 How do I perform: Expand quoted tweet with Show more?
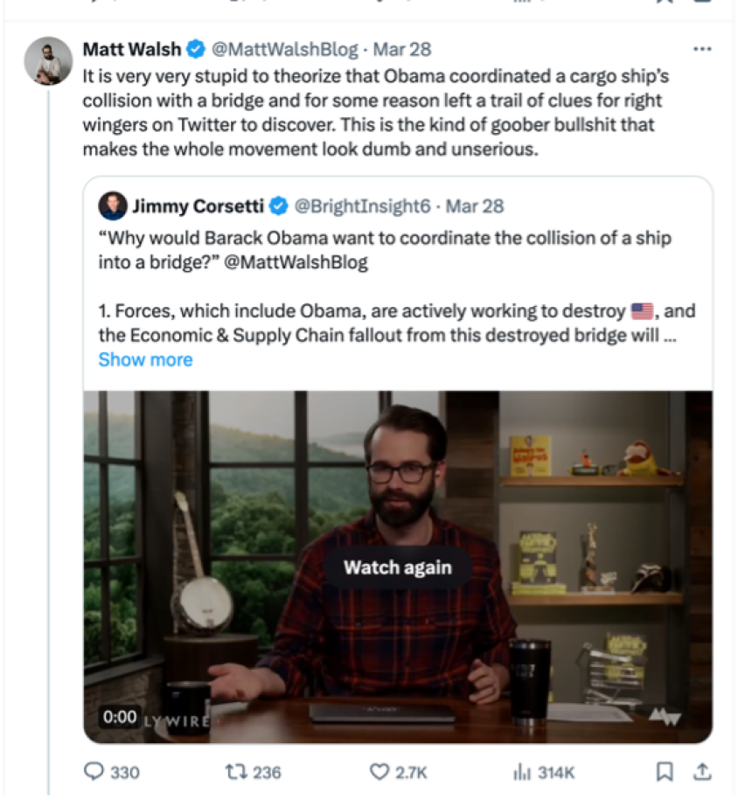[145, 359]
